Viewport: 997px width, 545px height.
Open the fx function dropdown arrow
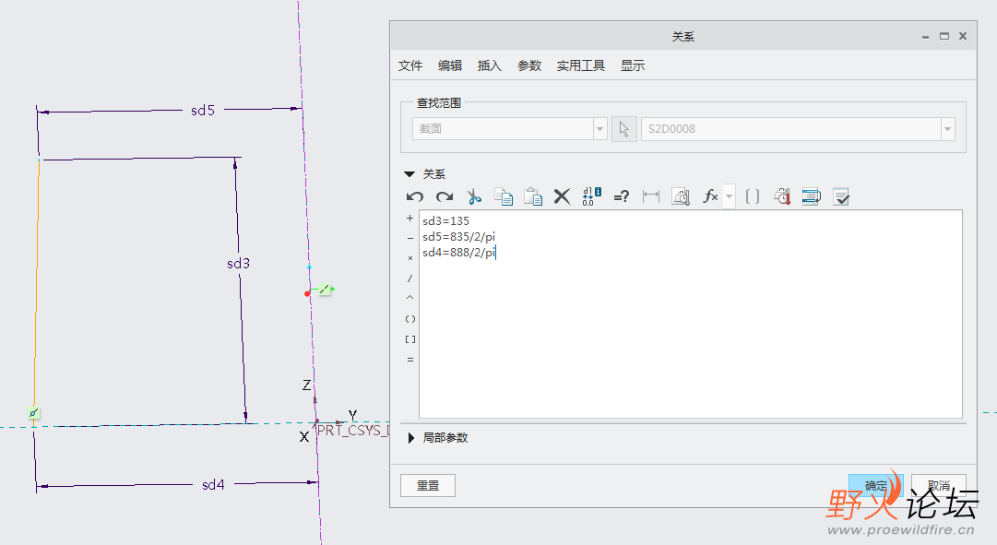pyautogui.click(x=730, y=196)
